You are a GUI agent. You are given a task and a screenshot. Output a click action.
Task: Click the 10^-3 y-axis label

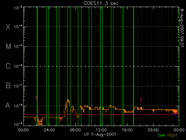tap(18, 8)
